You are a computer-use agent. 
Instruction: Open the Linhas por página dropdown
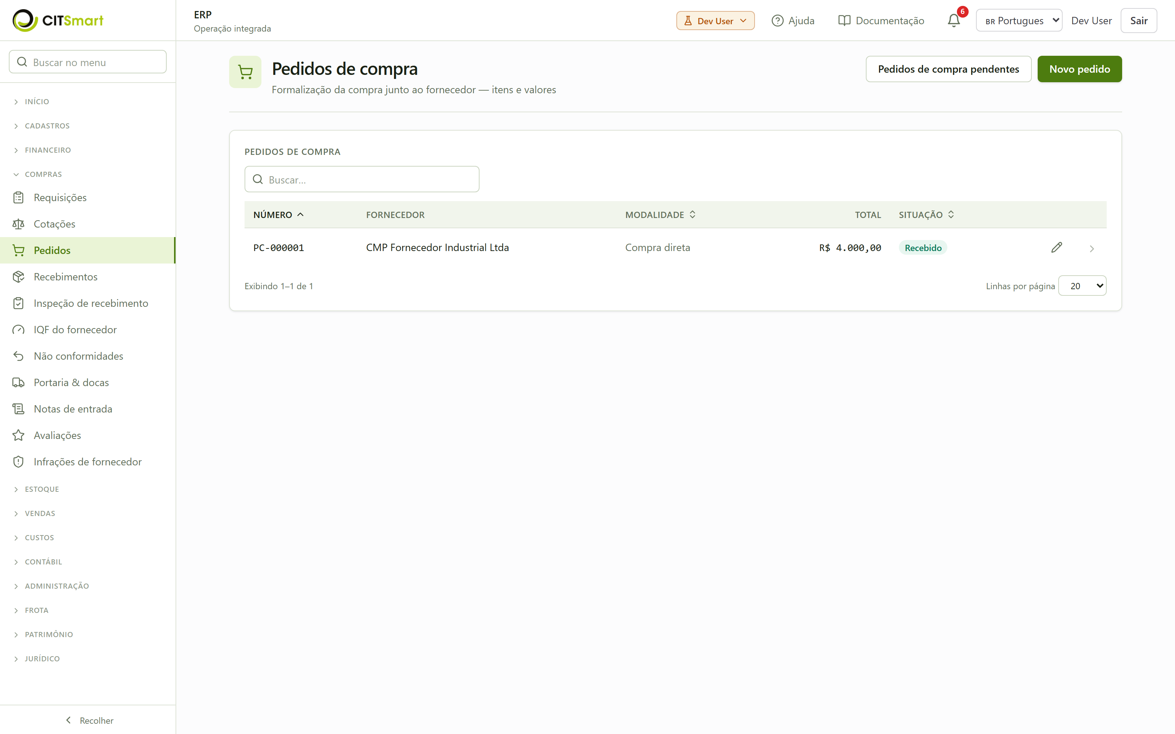point(1082,286)
